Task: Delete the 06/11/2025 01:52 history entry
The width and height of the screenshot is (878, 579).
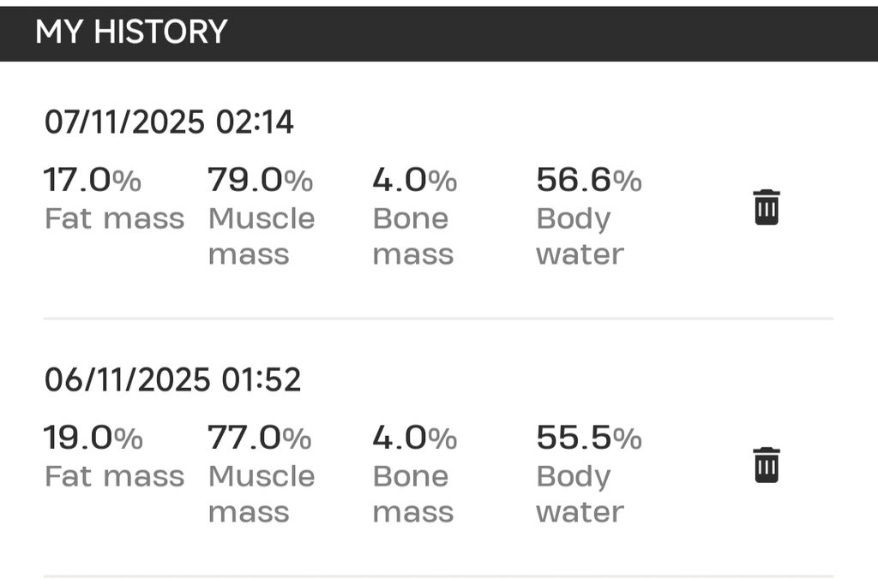Action: coord(766,465)
